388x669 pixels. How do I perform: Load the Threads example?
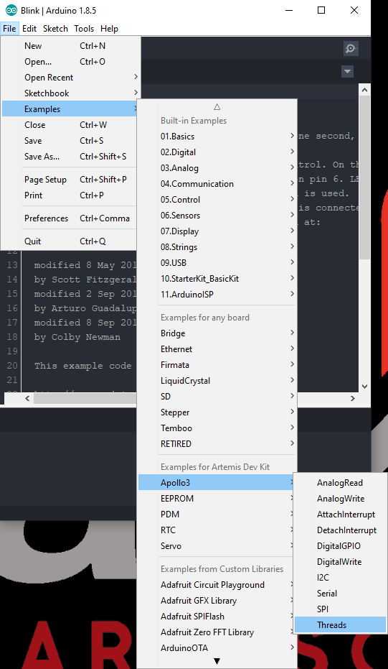340,625
